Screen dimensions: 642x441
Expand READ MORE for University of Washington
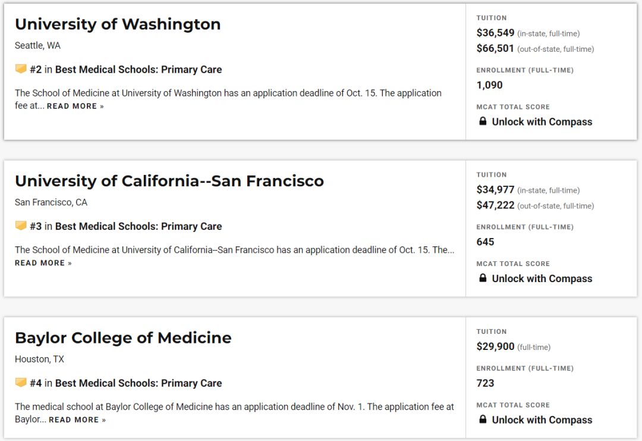(x=75, y=106)
